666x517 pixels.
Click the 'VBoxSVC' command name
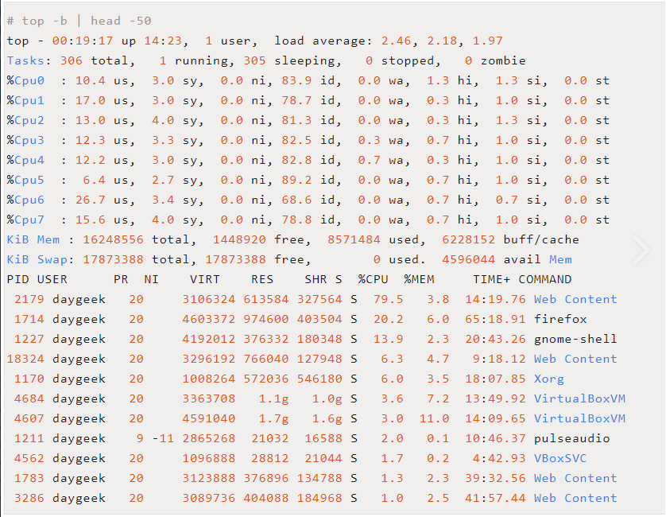coord(560,458)
